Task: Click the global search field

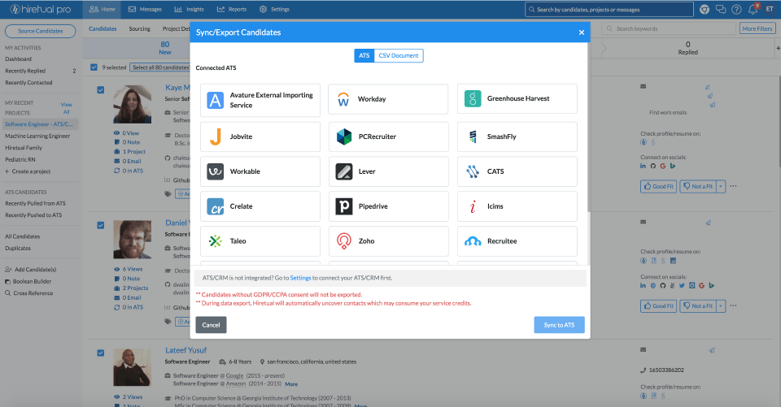Action: point(609,10)
